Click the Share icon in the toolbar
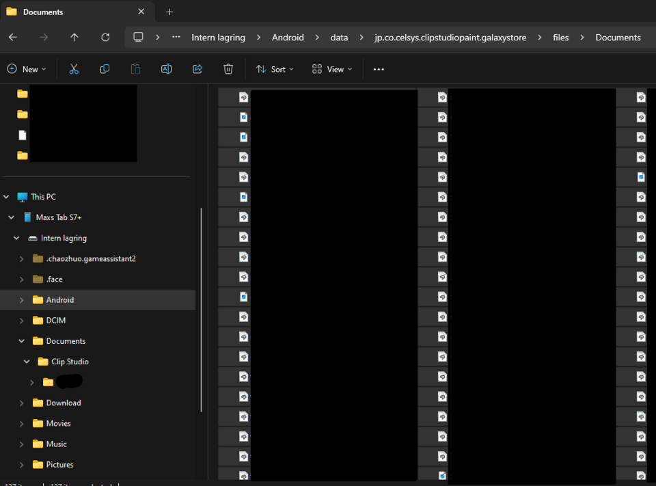This screenshot has width=656, height=486. pos(197,68)
